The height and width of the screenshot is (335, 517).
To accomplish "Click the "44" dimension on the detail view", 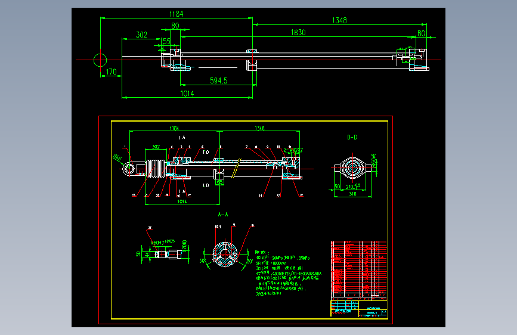I will (147, 255).
